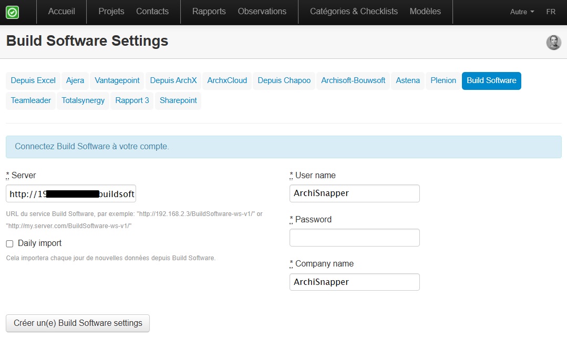Click the User name text field
Screen dimensions: 567x338
pyautogui.click(x=354, y=193)
